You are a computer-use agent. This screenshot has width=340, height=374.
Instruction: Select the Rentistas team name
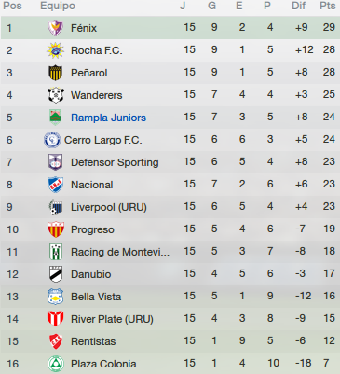pos(93,341)
